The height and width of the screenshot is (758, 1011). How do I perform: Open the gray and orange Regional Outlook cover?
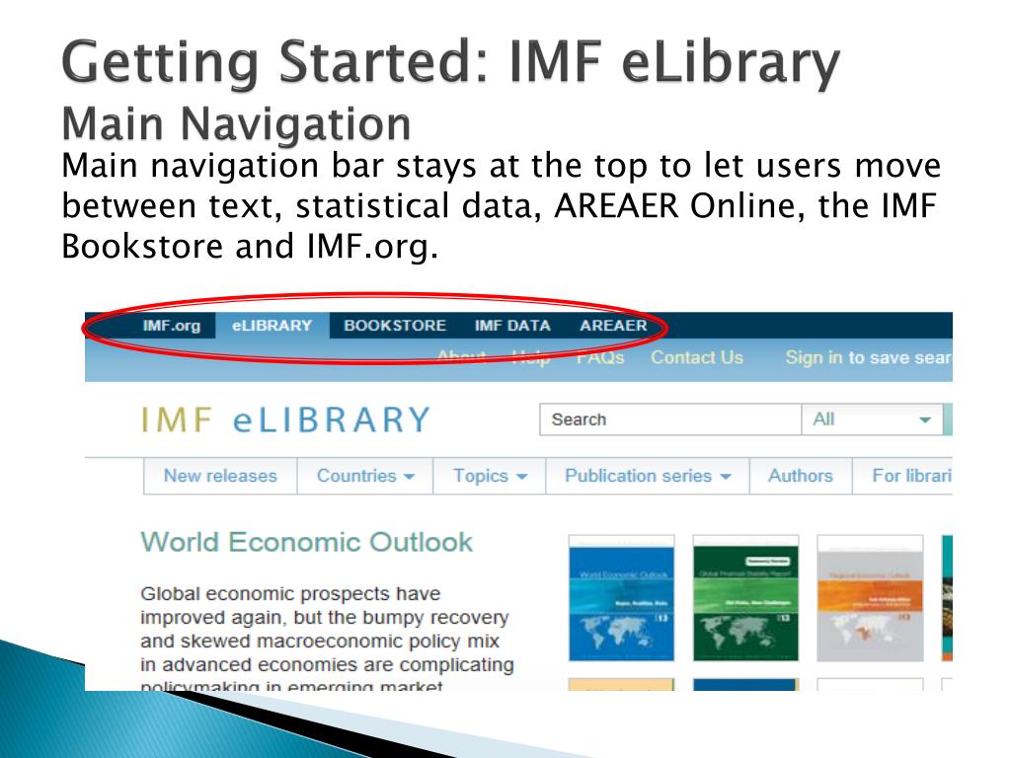[871, 598]
